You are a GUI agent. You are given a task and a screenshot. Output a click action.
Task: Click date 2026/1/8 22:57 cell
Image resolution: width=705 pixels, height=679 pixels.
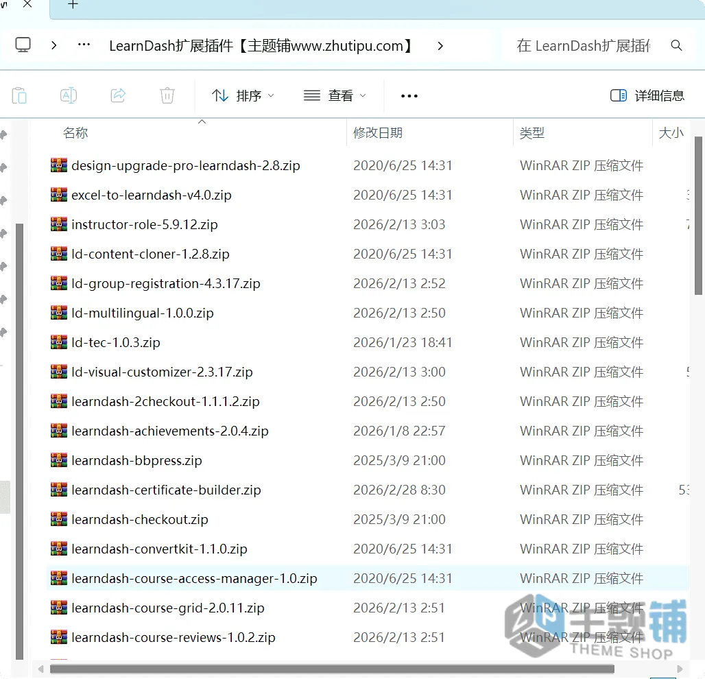pyautogui.click(x=399, y=431)
